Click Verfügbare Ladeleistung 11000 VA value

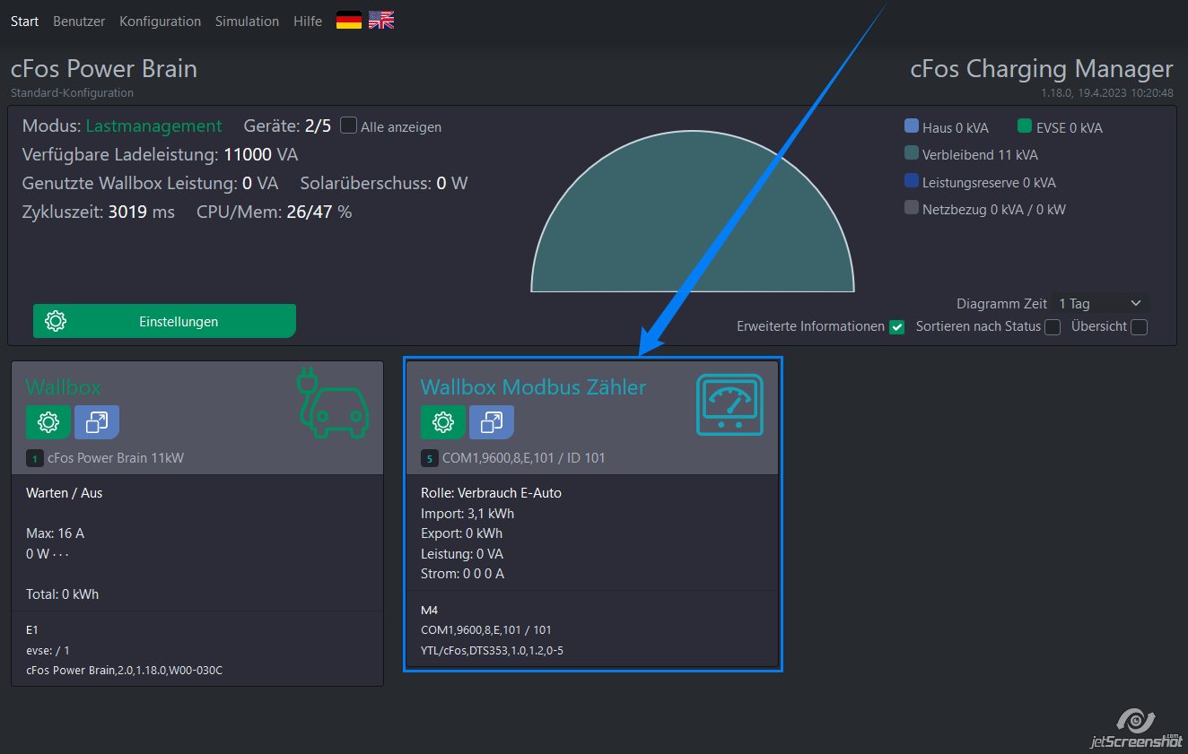(x=260, y=155)
